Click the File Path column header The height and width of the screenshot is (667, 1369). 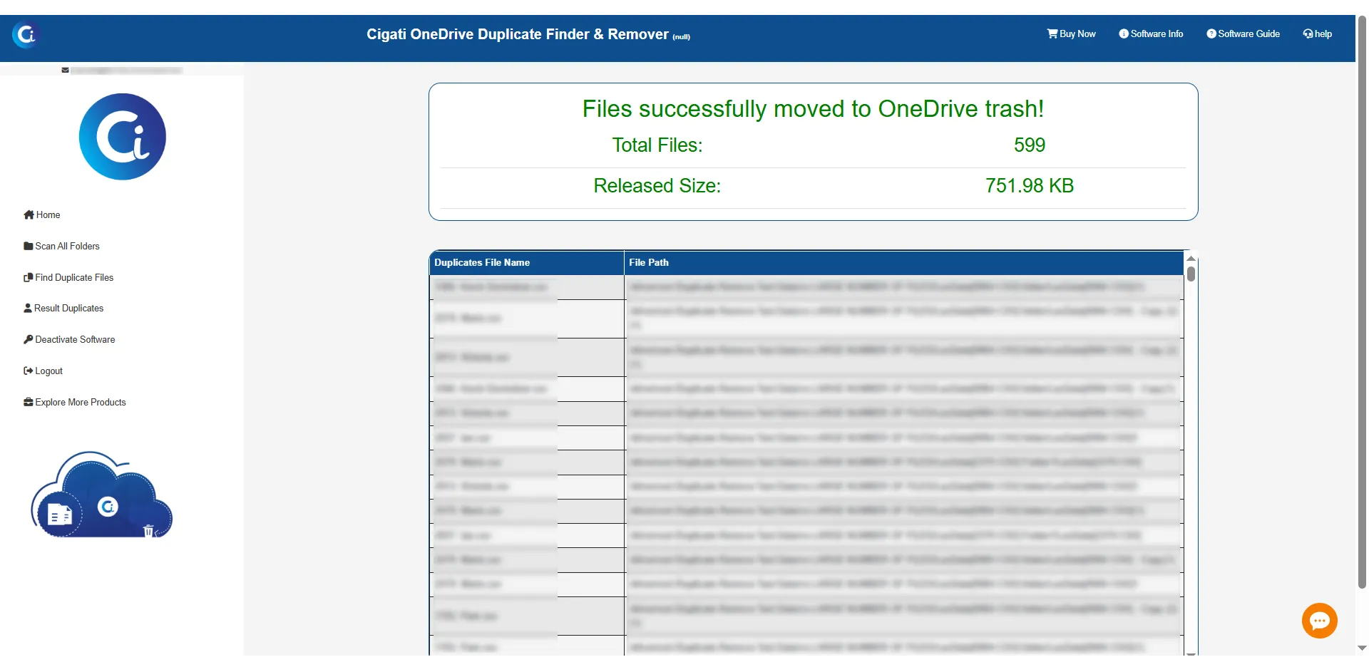pos(904,262)
